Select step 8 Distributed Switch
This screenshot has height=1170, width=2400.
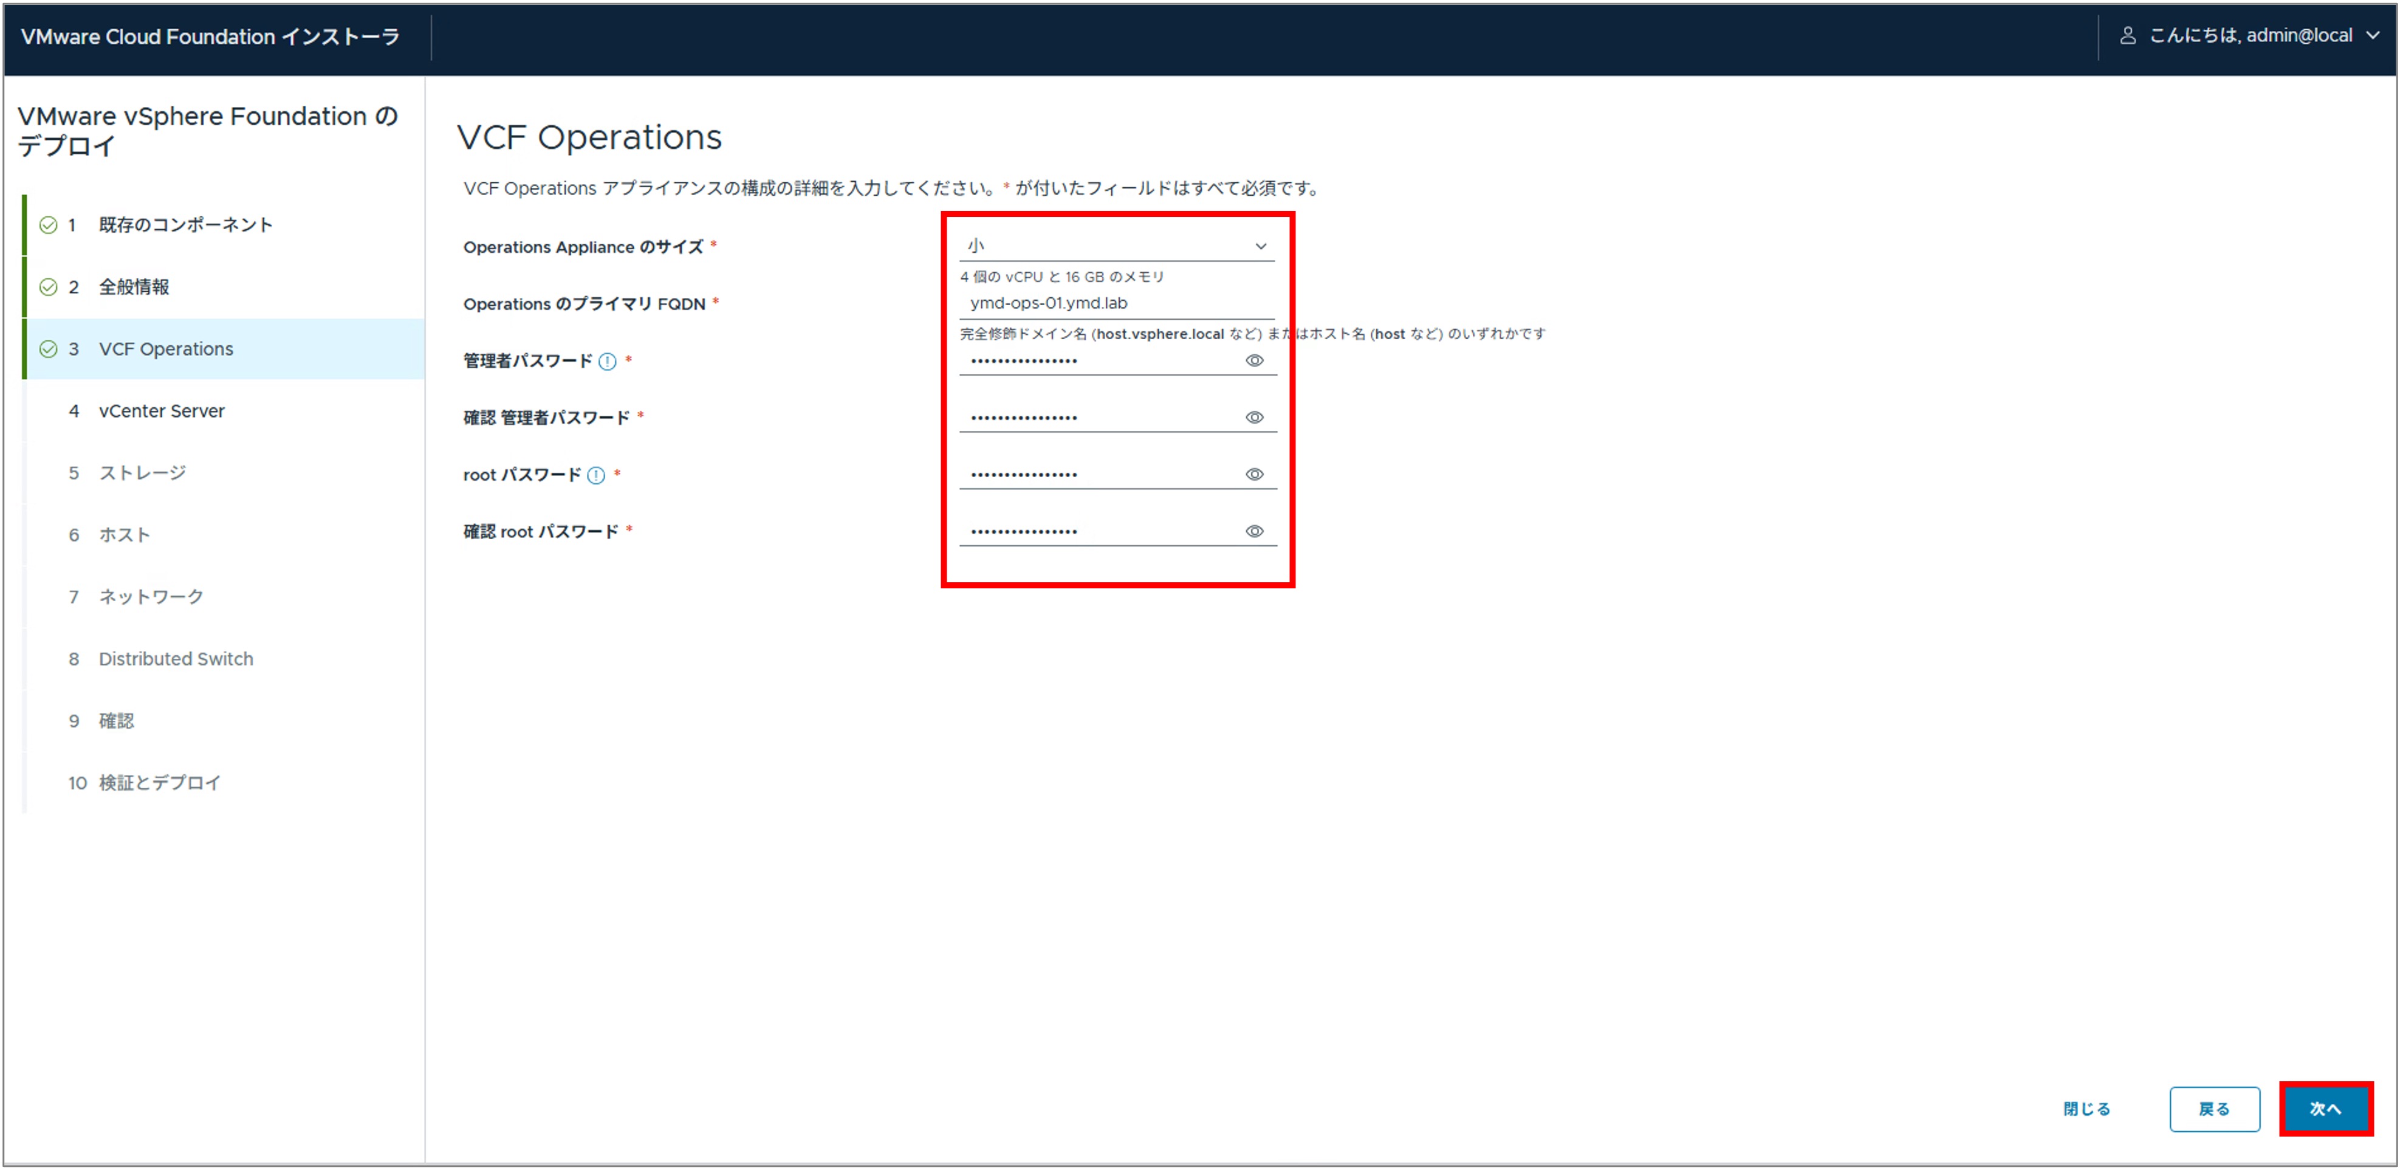pos(224,659)
